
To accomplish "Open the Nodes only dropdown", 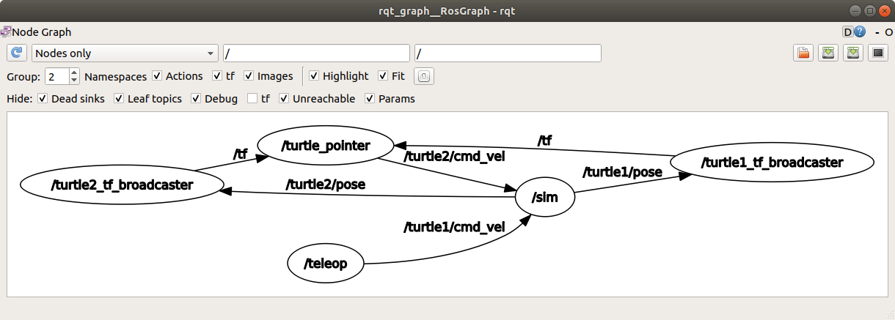I will (125, 53).
